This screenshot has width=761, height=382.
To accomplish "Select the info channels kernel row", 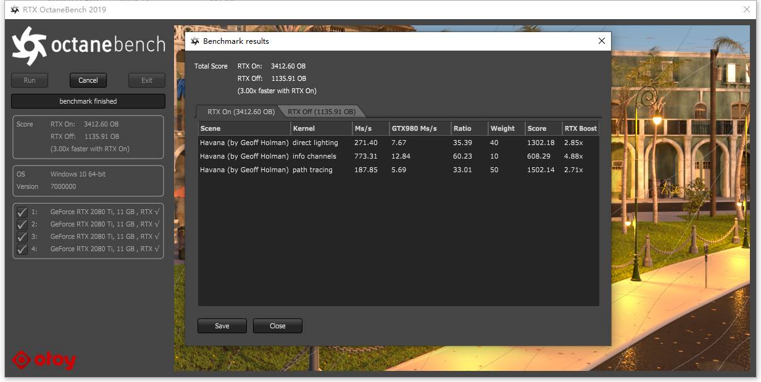I will pyautogui.click(x=399, y=156).
